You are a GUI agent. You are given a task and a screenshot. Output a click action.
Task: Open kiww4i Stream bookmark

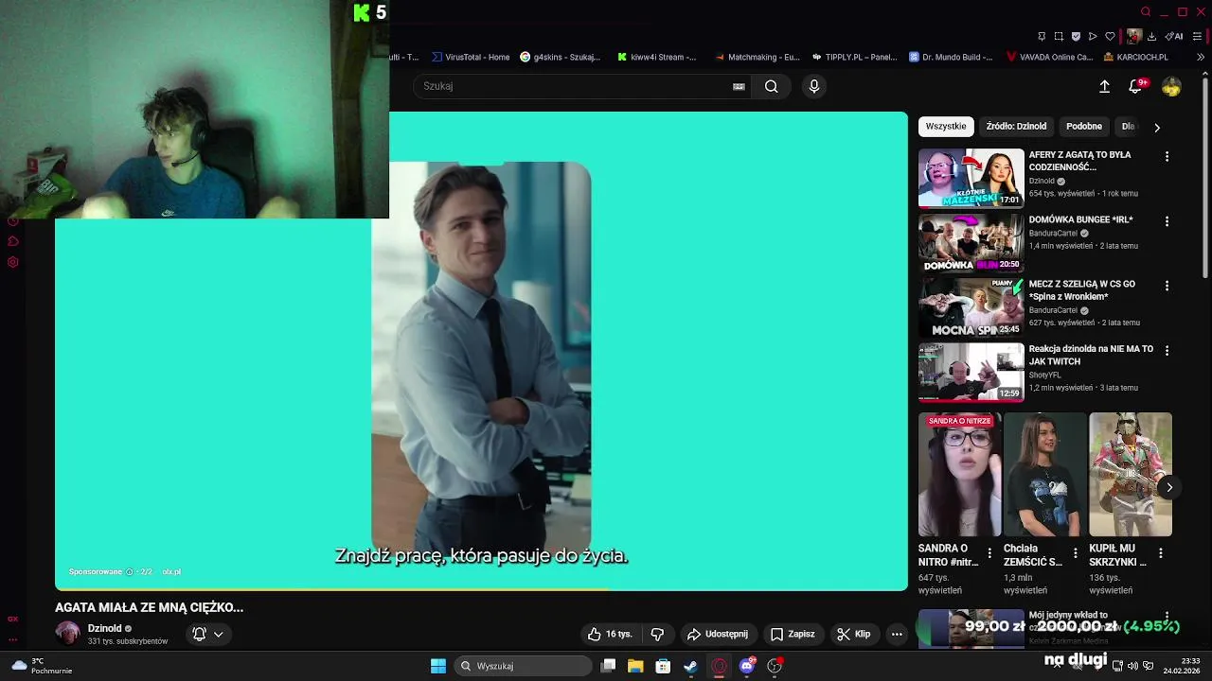click(656, 57)
